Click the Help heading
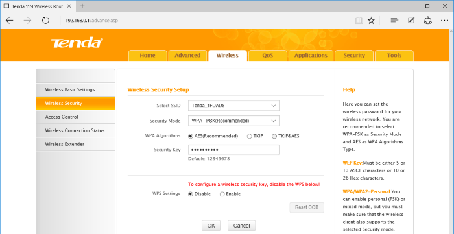 click(x=349, y=89)
